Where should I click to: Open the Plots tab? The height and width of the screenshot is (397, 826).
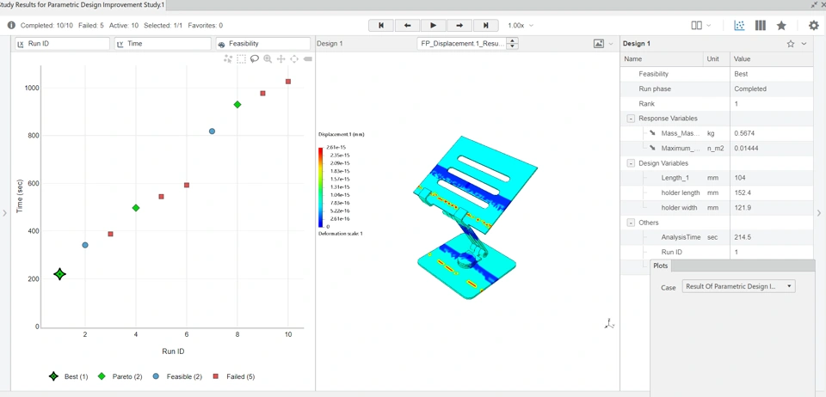[x=661, y=266]
